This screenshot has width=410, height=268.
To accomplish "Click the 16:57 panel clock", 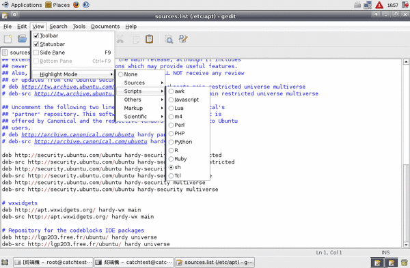I will [x=392, y=5].
